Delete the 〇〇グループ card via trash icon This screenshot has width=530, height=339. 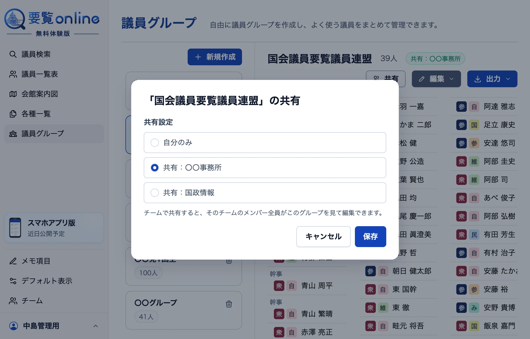pos(229,304)
